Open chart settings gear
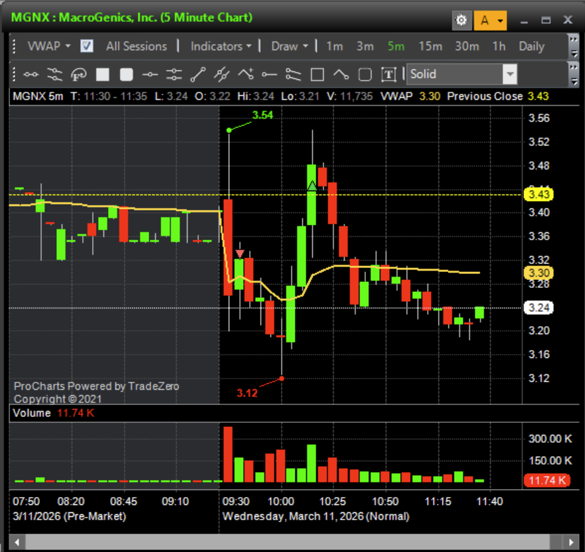The image size is (585, 552). [x=462, y=20]
